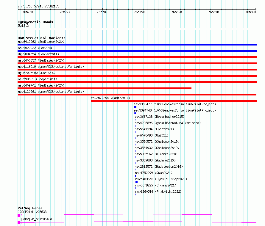Click the Cytogenetic Bands track title
265x226 pixels.
coord(35,22)
